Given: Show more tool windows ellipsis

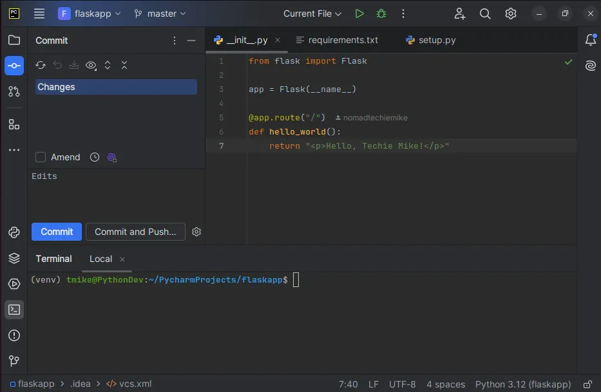Looking at the screenshot, I should (14, 150).
